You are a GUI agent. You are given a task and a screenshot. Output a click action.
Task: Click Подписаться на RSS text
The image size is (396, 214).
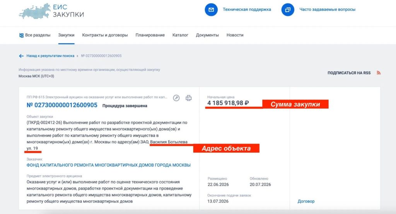click(349, 73)
